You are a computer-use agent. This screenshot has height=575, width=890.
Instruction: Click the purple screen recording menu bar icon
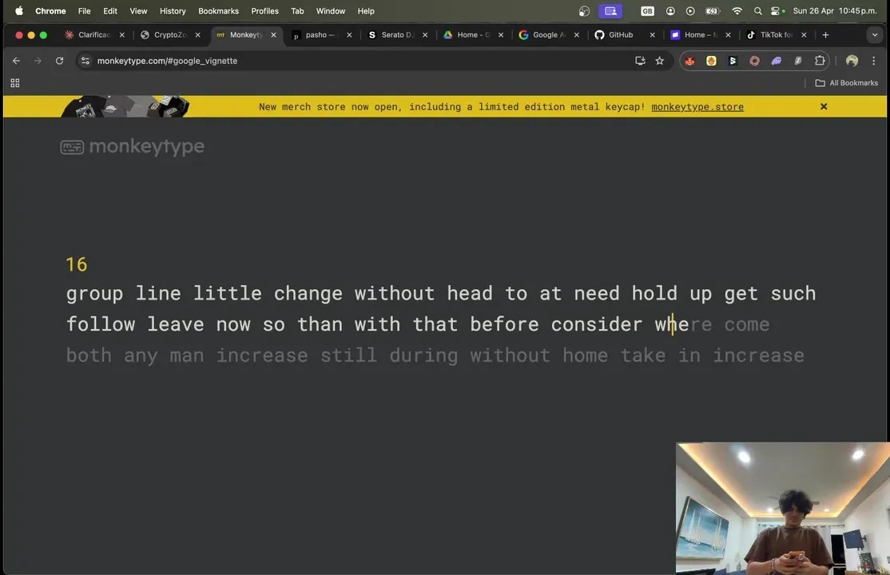tap(610, 11)
